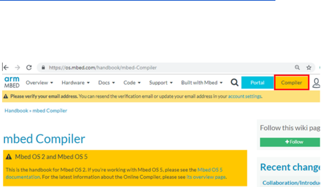The height and width of the screenshot is (187, 323).
Task: Expand the Hardware menu
Action: pos(76,82)
